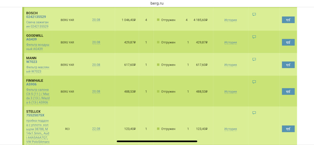Click date 20.08 in FINWHALE row
Image resolution: width=314 pixels, height=145 pixels.
coord(96,91)
